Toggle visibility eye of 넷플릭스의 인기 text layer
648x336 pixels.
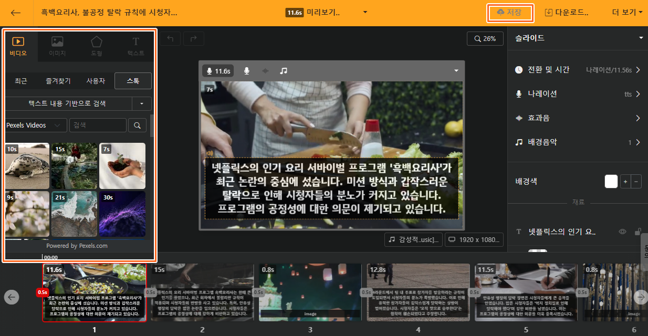click(623, 232)
